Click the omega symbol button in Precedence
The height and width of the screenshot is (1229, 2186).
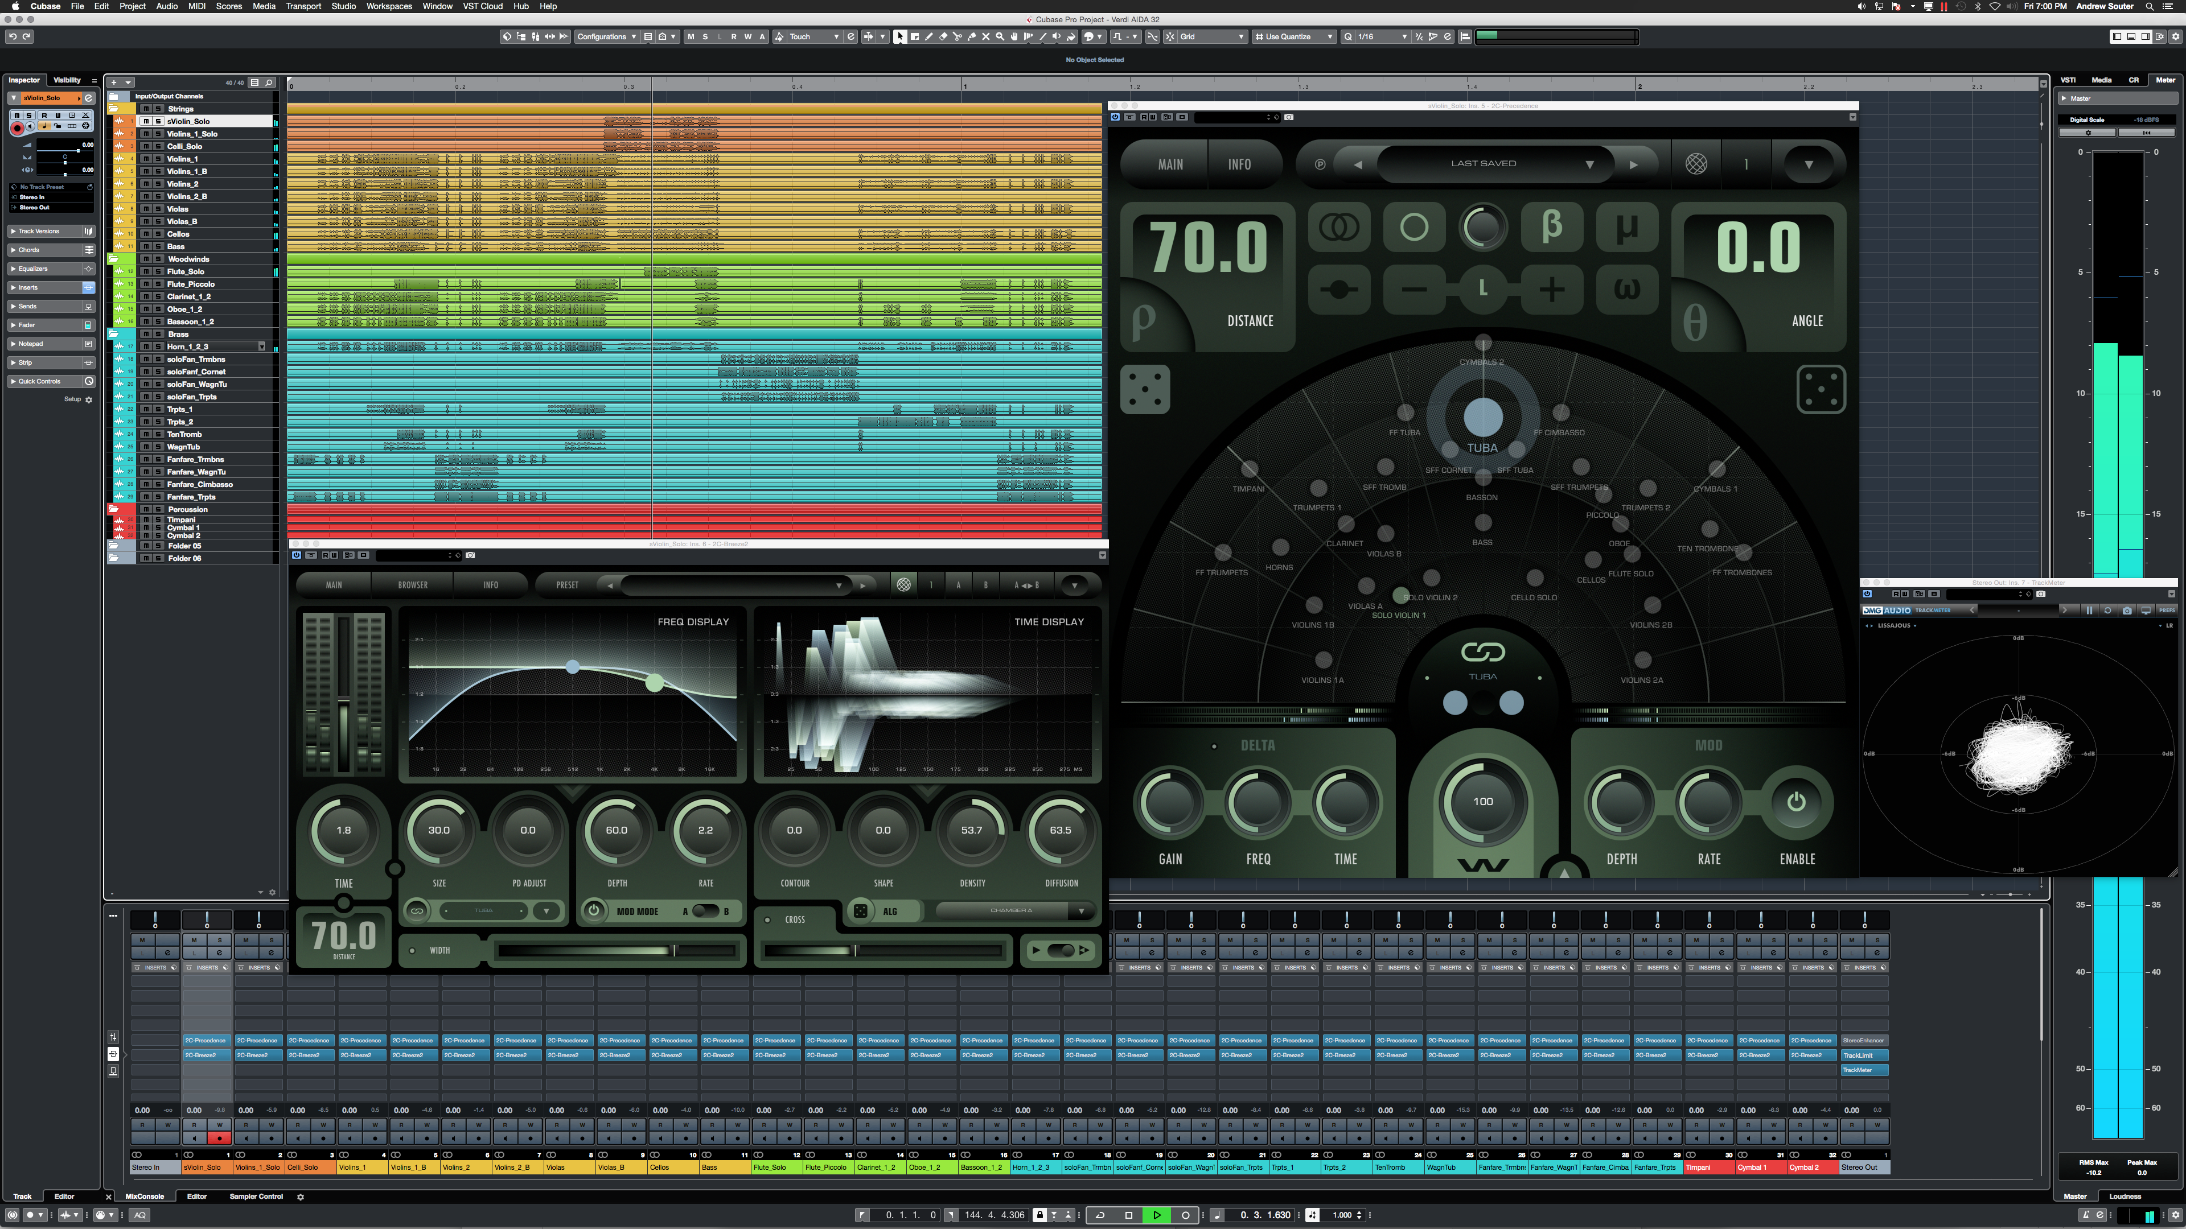1626,289
